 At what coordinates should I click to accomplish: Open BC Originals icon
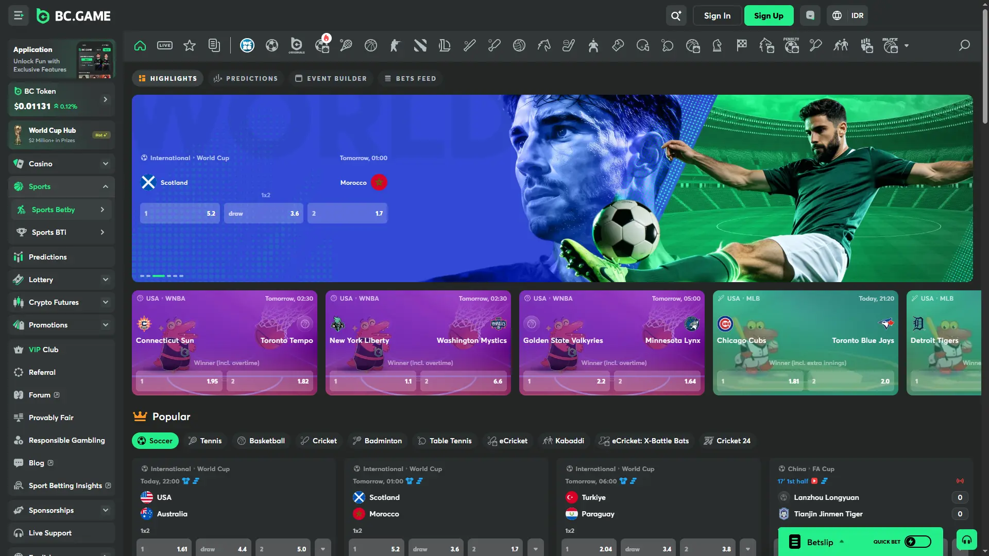tap(297, 45)
